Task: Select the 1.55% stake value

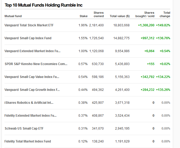Action: point(83,38)
